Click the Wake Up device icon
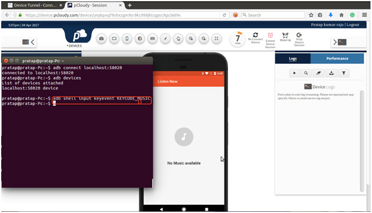 [x=285, y=35]
